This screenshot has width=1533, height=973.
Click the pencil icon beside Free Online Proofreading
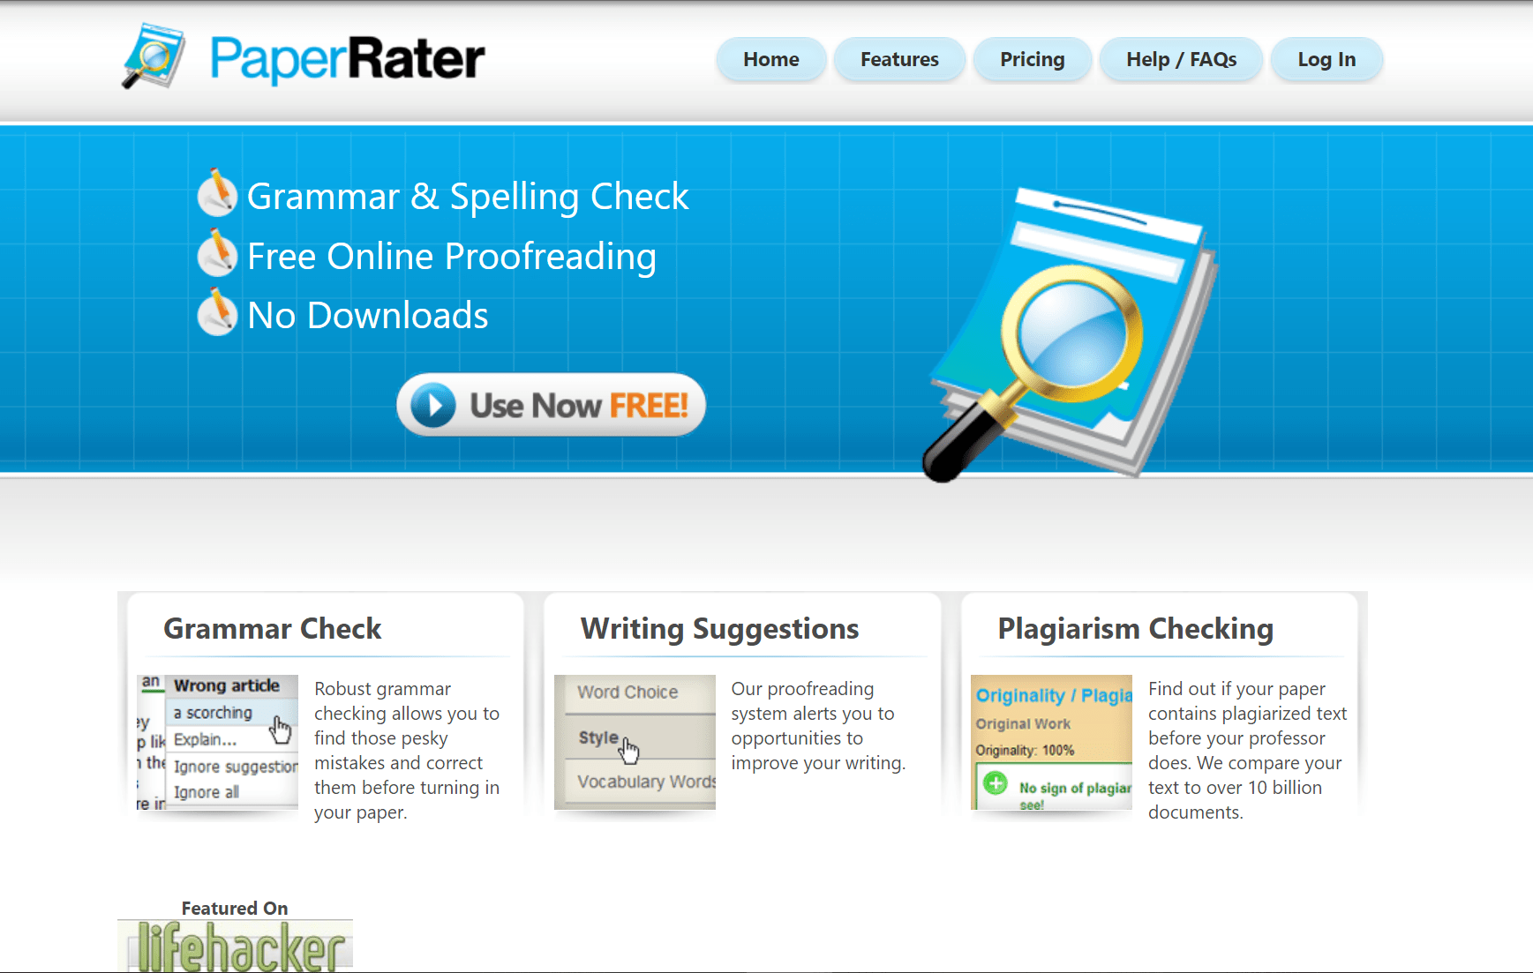click(x=217, y=252)
